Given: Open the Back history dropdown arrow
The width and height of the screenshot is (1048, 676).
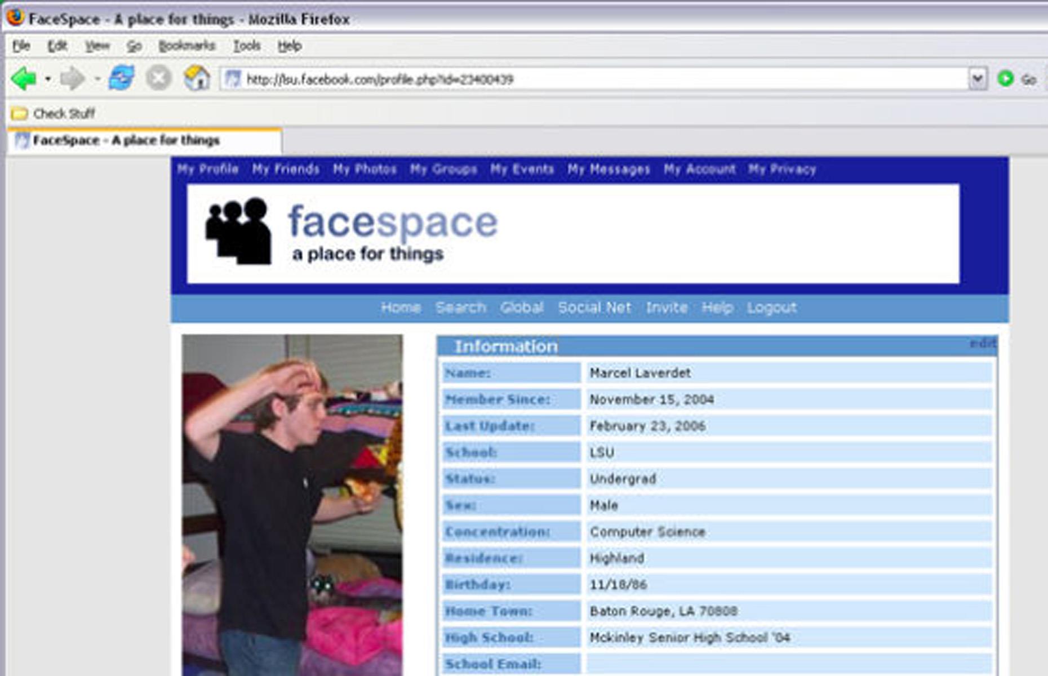Looking at the screenshot, I should [48, 79].
